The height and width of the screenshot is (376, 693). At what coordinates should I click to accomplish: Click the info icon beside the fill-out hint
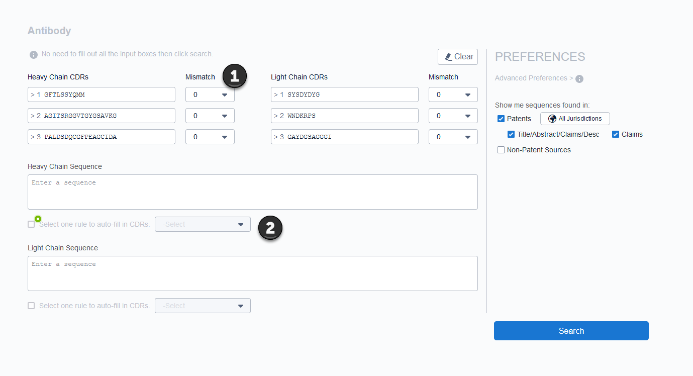[34, 54]
